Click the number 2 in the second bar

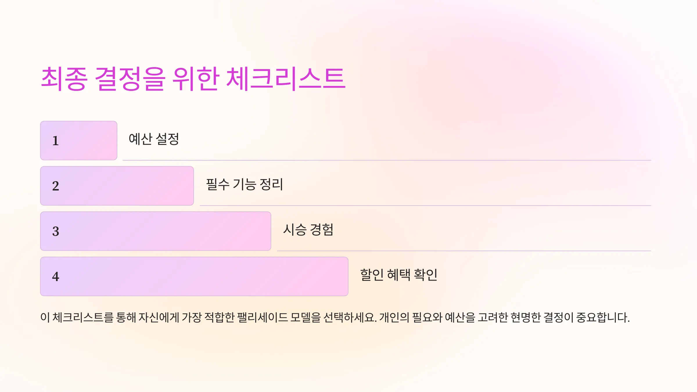[55, 186]
